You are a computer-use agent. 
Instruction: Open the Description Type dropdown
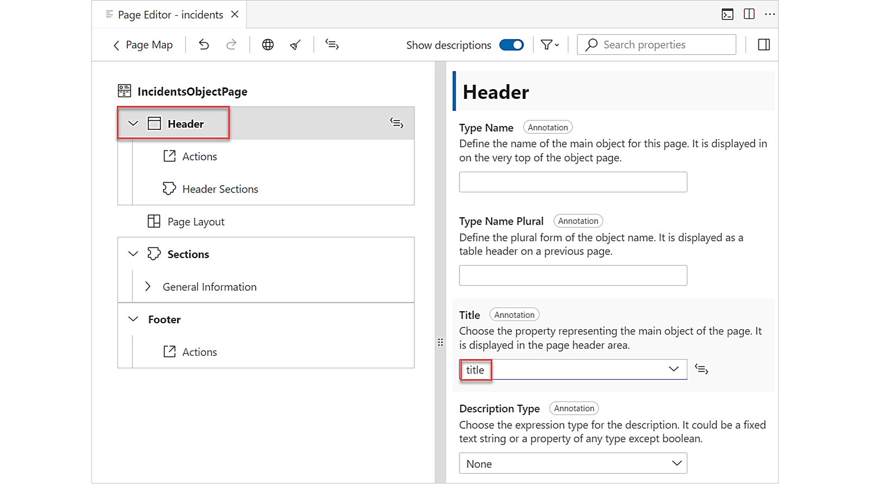pyautogui.click(x=573, y=463)
